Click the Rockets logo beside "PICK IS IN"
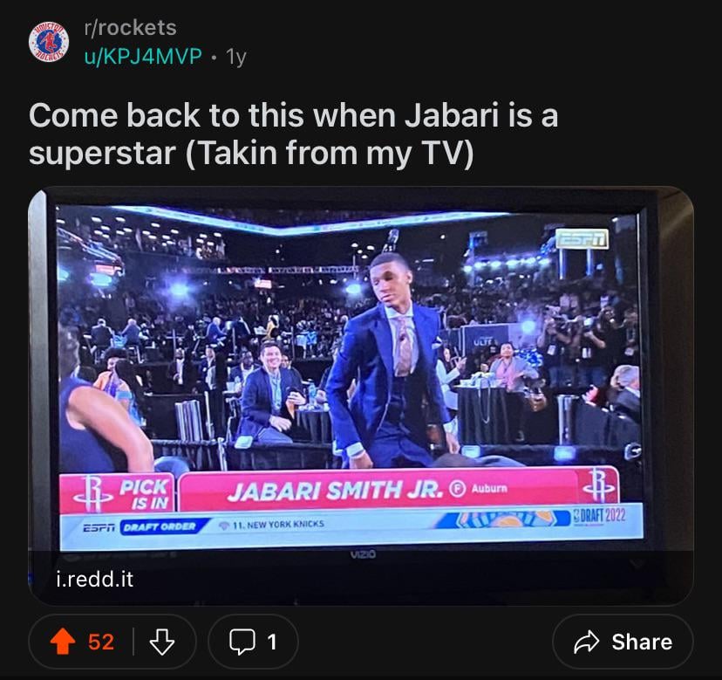Screen dimensions: 722x680 93,493
